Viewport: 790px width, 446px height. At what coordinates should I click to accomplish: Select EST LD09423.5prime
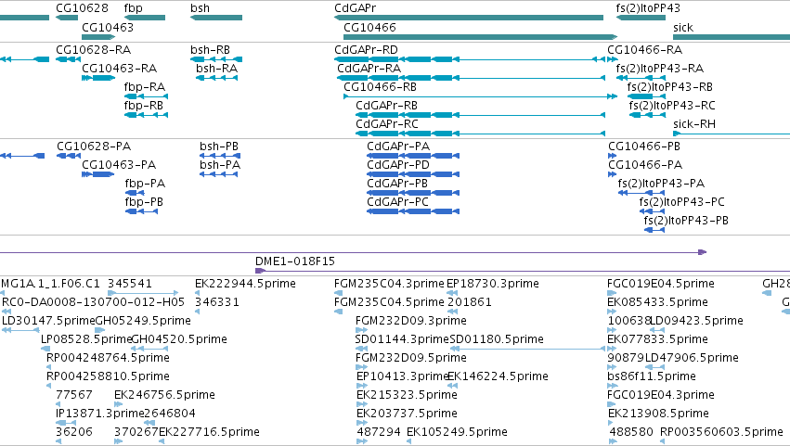click(x=697, y=321)
